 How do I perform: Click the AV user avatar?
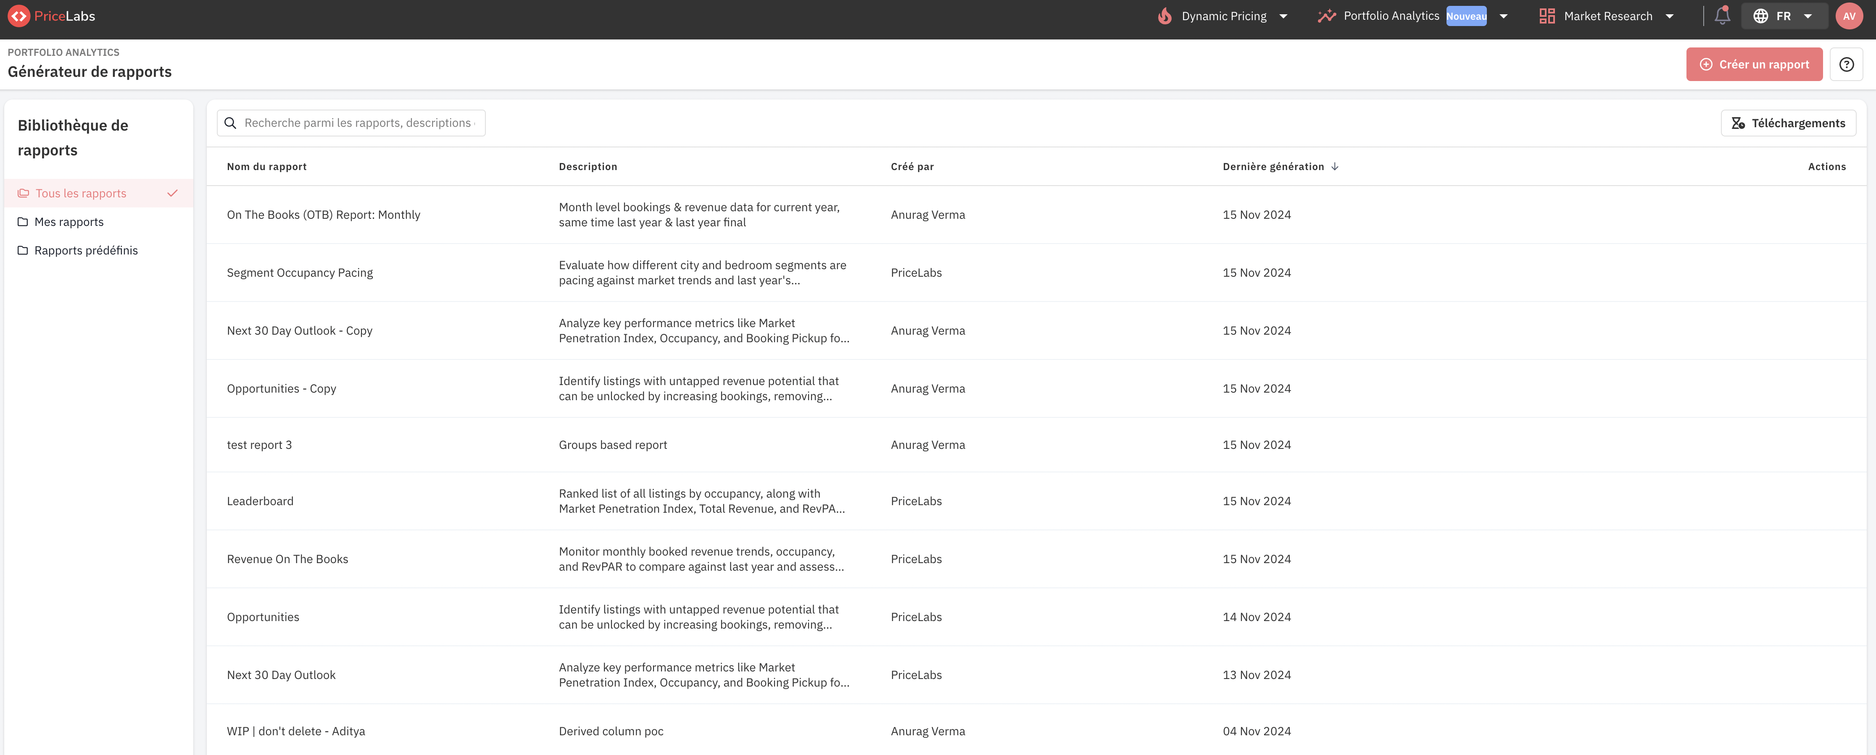click(1848, 16)
